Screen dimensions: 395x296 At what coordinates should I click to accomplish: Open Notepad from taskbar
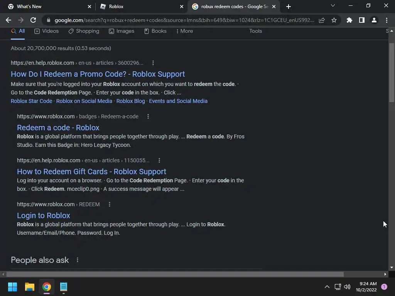(64, 287)
